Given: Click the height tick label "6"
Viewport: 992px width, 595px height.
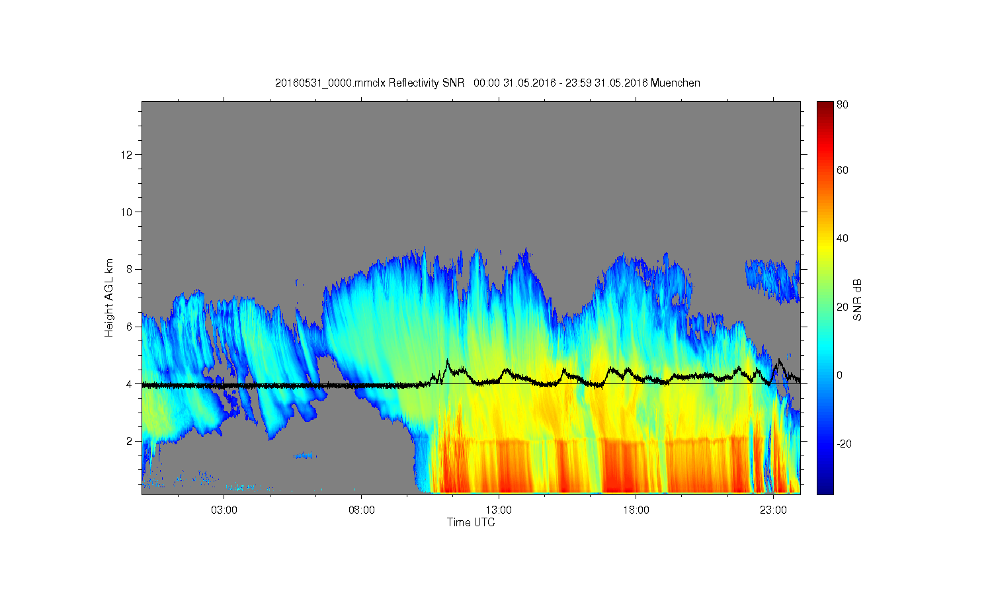Looking at the screenshot, I should [x=131, y=327].
